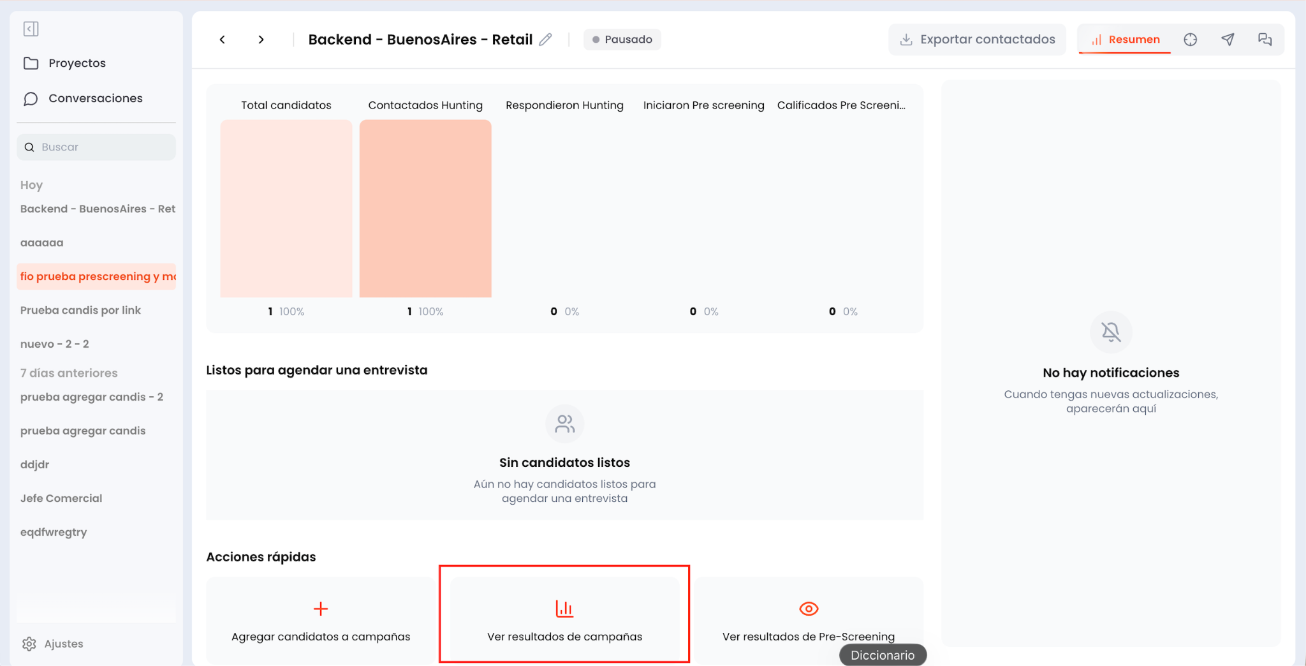
Task: Open the eqdfwregtry project
Action: [54, 532]
